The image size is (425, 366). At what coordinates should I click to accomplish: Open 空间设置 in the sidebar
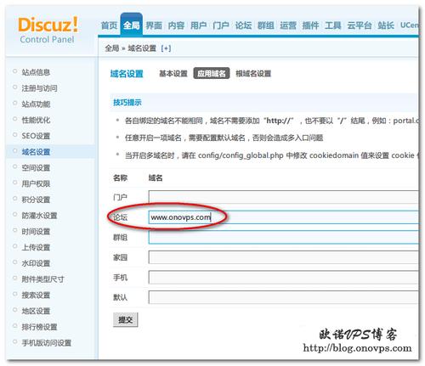[x=36, y=167]
